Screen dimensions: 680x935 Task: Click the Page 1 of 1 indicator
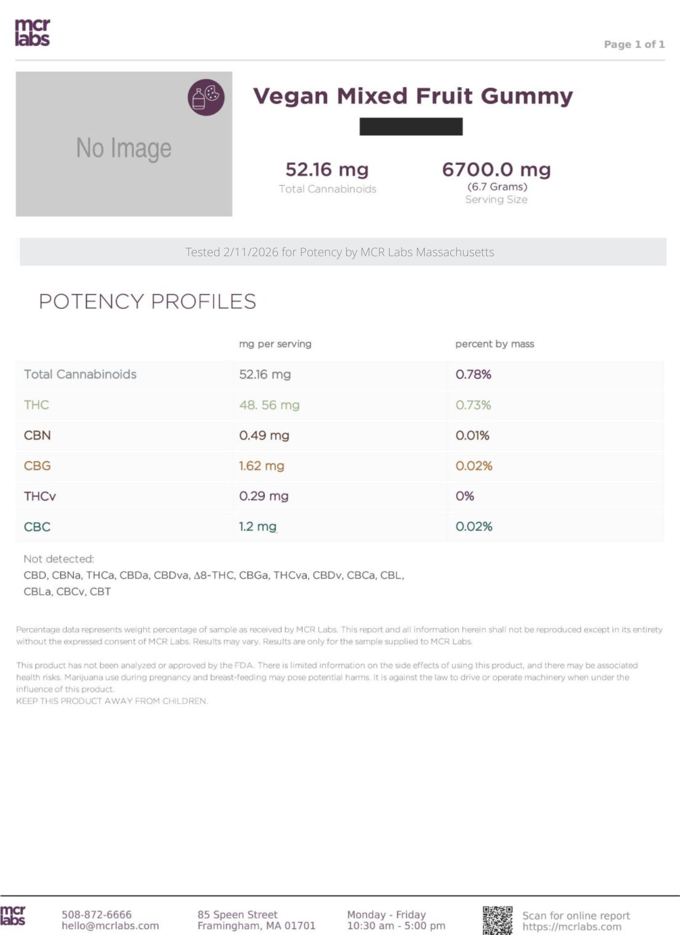click(x=634, y=44)
